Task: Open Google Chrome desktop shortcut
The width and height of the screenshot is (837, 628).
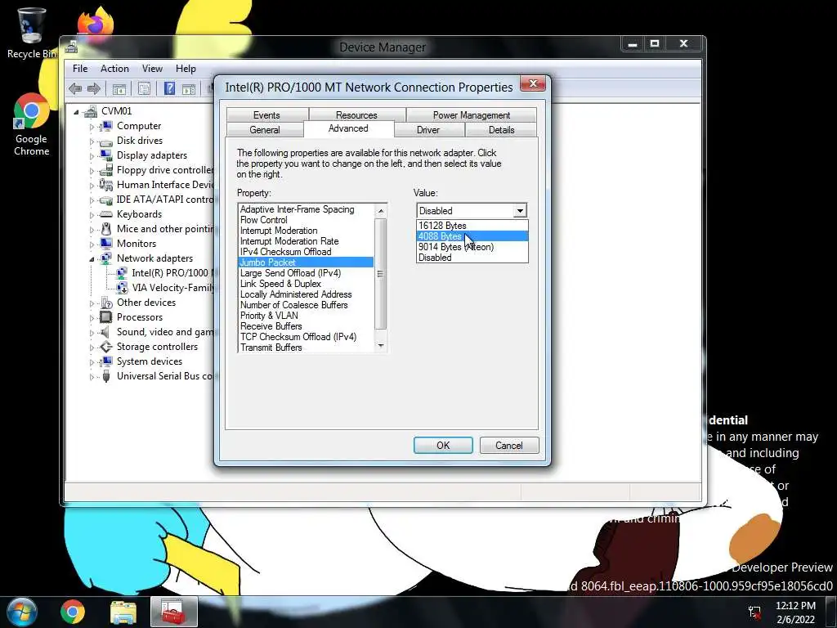Action: coord(32,125)
